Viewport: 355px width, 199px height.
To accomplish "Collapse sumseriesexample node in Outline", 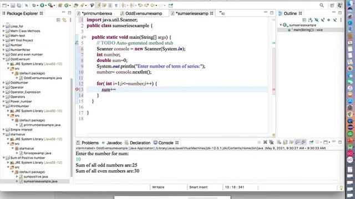I will pos(281,25).
